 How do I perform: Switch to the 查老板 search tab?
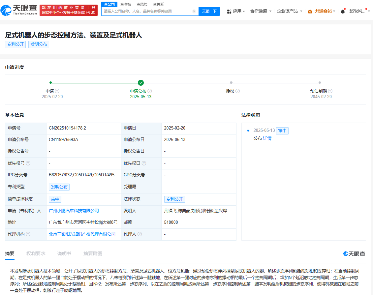pos(125,4)
